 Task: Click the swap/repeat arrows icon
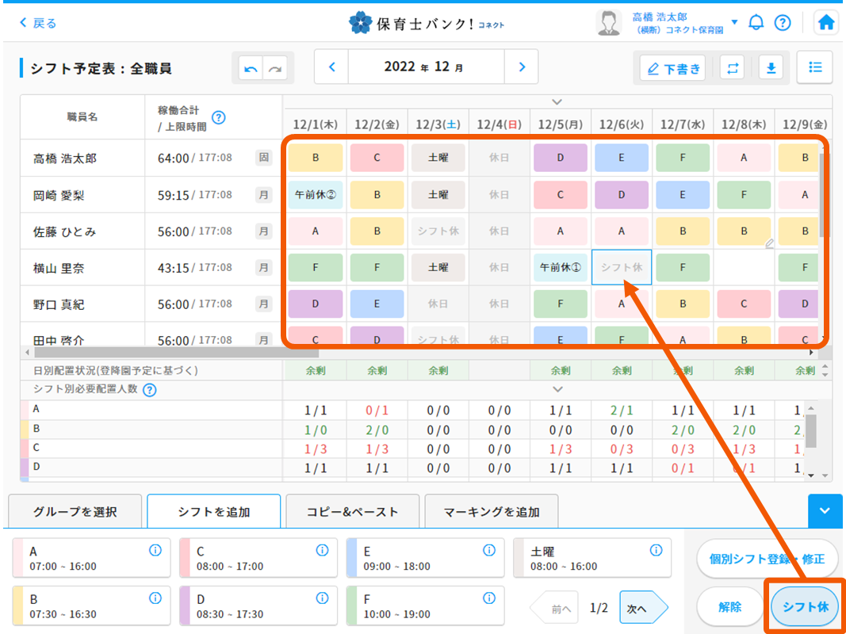coord(732,68)
